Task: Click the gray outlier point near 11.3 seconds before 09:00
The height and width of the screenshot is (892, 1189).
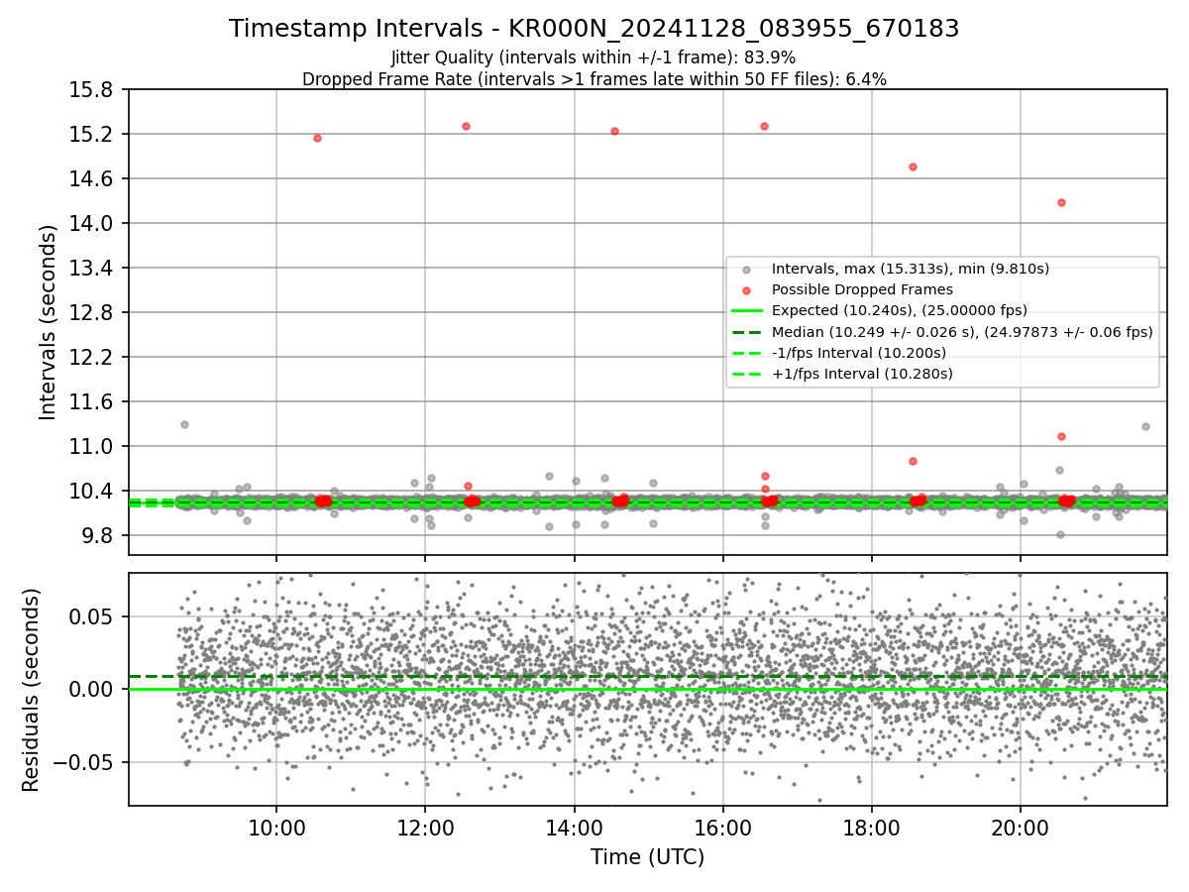Action: point(184,424)
